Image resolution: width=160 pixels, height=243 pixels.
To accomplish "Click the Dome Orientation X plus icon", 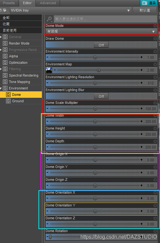I will tap(141, 198).
